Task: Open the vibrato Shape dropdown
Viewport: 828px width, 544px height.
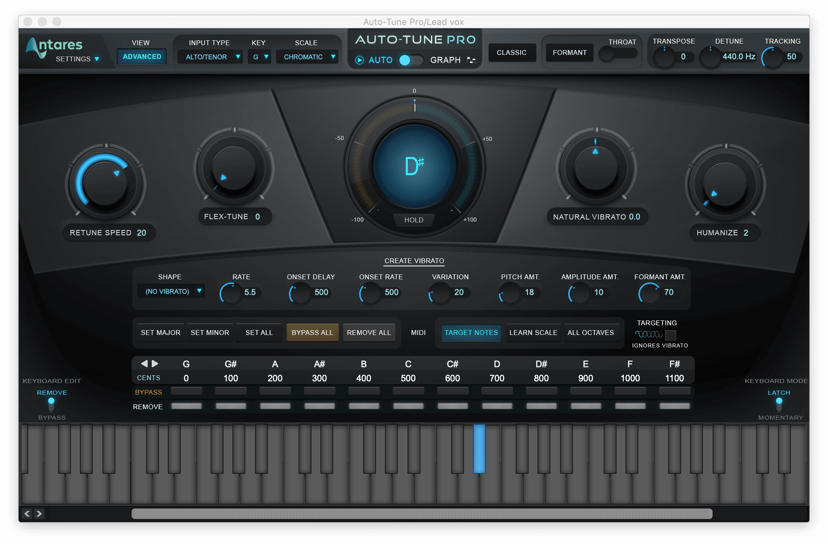Action: point(171,291)
